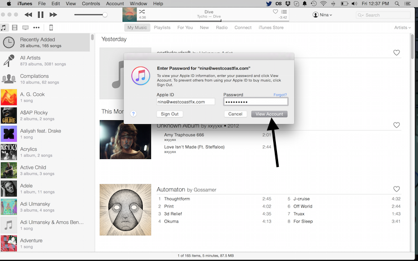Click Cancel in the password dialog
Image resolution: width=418 pixels, height=261 pixels.
(x=235, y=114)
